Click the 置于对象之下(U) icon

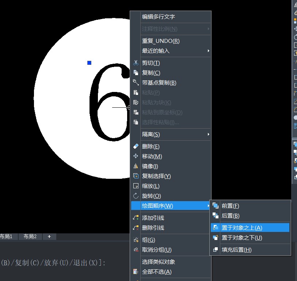(216, 237)
